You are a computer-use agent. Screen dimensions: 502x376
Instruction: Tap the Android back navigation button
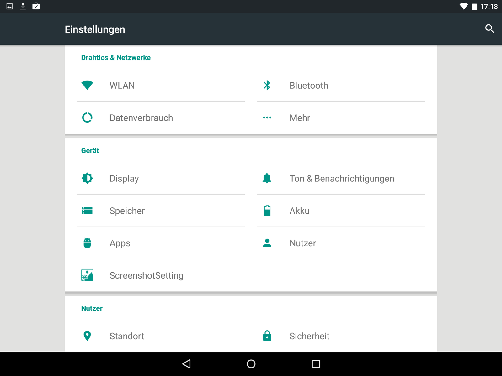click(186, 364)
